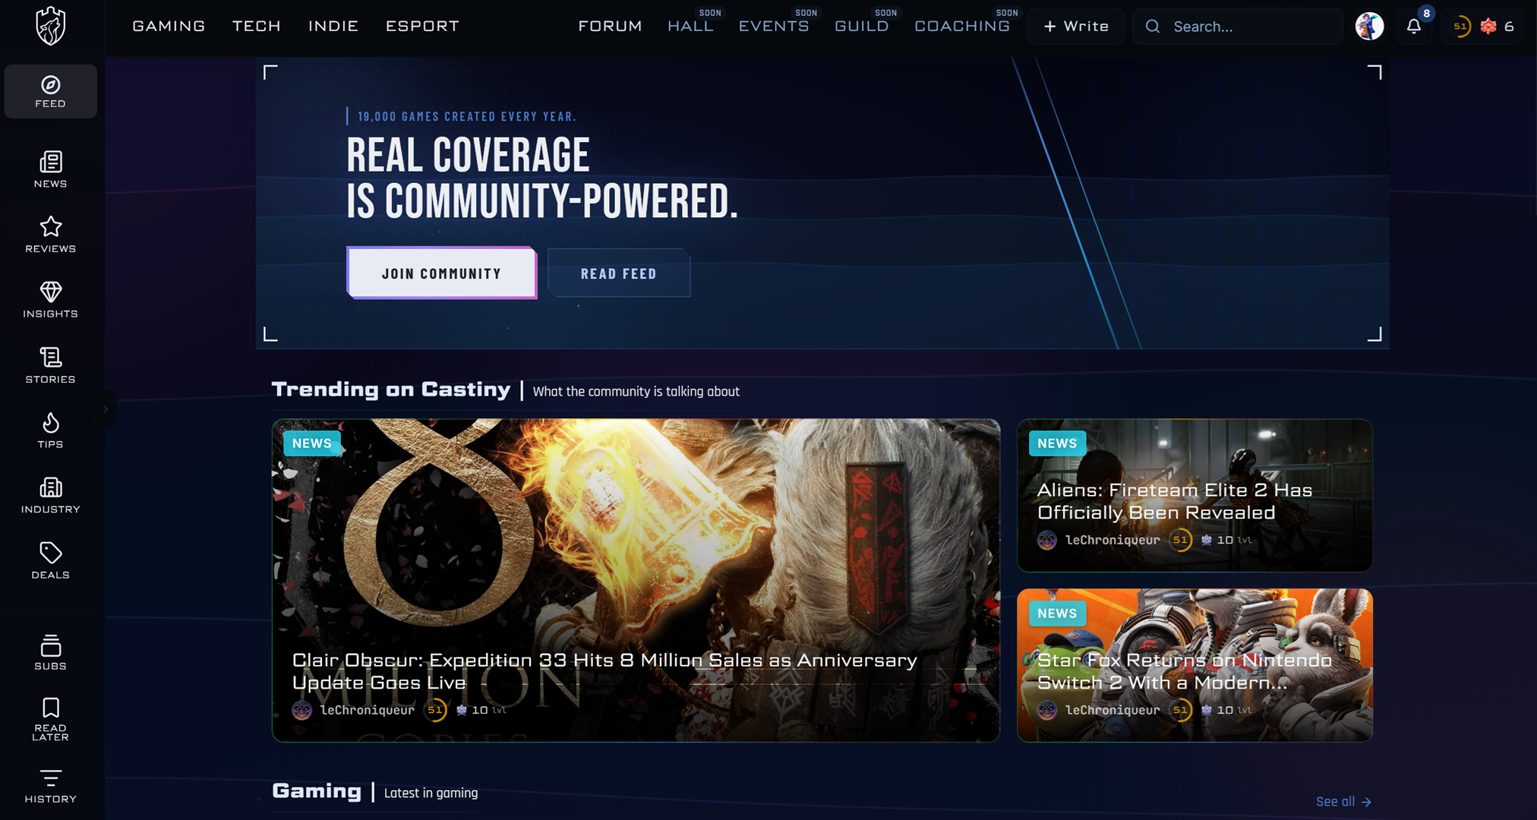The image size is (1537, 820).
Task: Click leChroniqueur name on Aliens card
Action: coord(1113,541)
